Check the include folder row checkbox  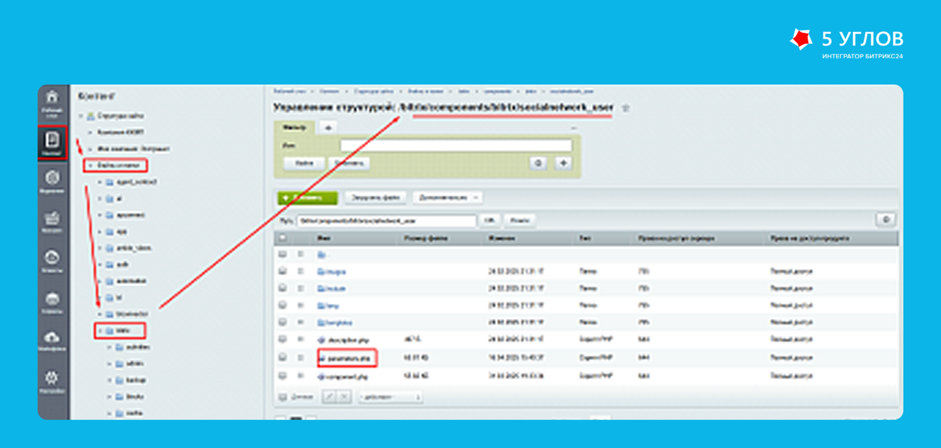[283, 288]
